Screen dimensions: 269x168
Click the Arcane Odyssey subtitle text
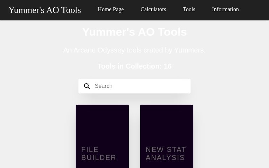point(134,50)
